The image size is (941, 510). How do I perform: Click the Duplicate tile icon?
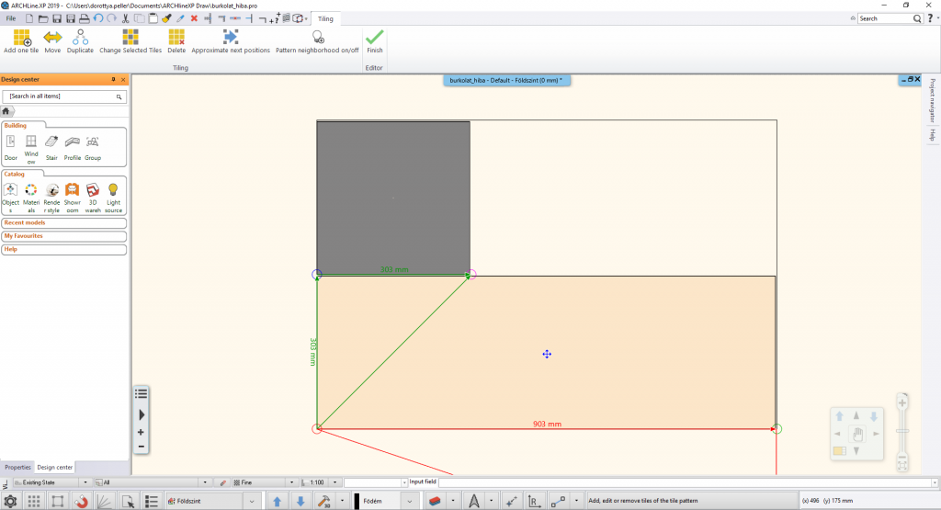(80, 38)
